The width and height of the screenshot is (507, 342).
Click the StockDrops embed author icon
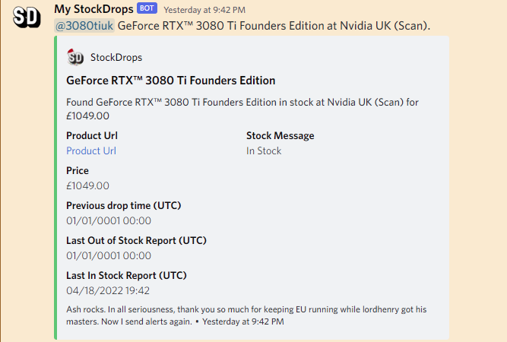pos(75,58)
